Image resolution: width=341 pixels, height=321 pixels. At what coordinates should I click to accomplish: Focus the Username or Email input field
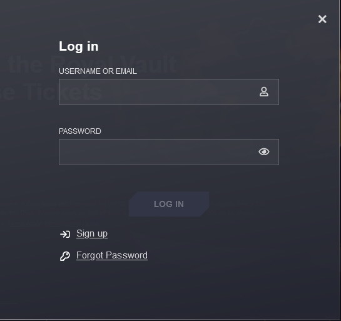[x=169, y=92]
